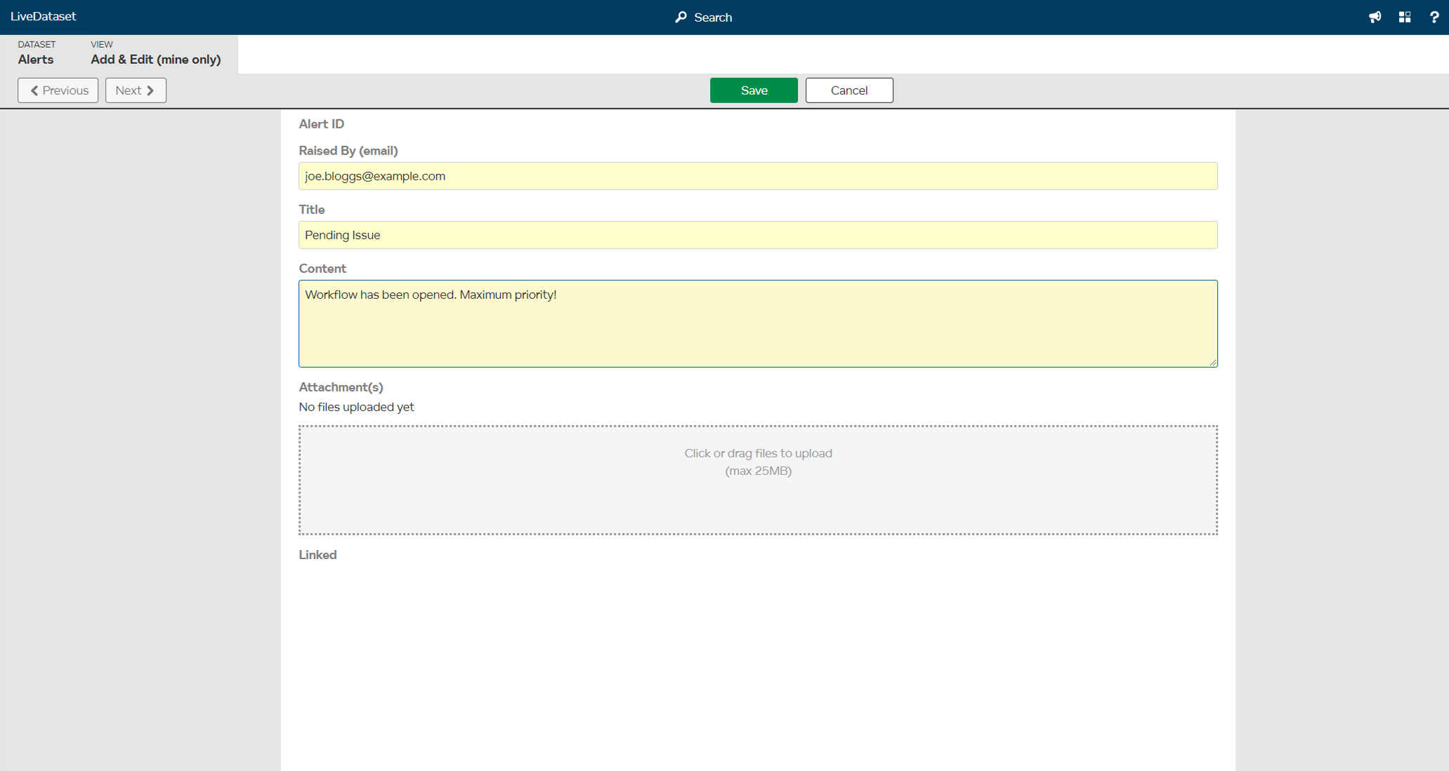Screen dimensions: 1449x771
Task: Go to the Next record
Action: [136, 90]
